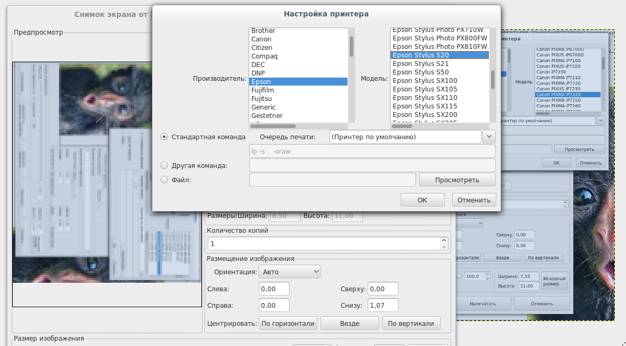Click Original size button in background window
This screenshot has height=346, width=626.
click(554, 281)
